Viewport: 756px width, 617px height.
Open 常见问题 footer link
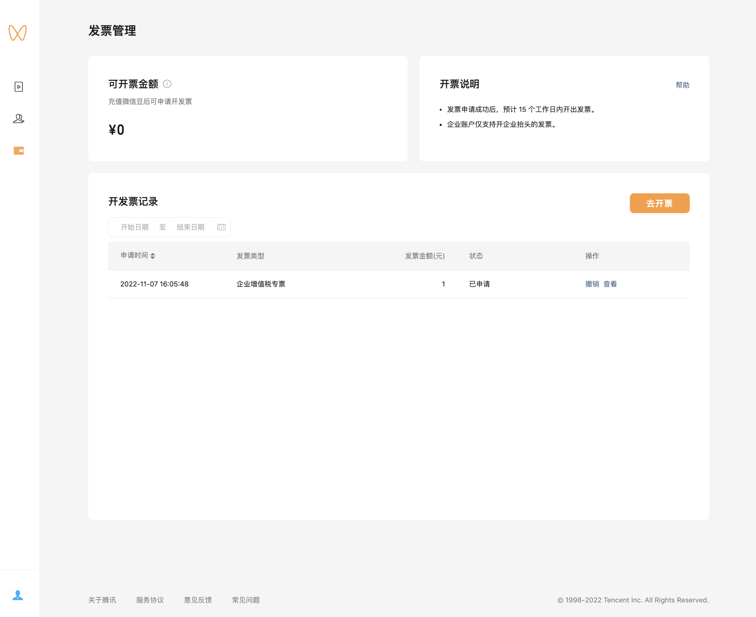[246, 600]
